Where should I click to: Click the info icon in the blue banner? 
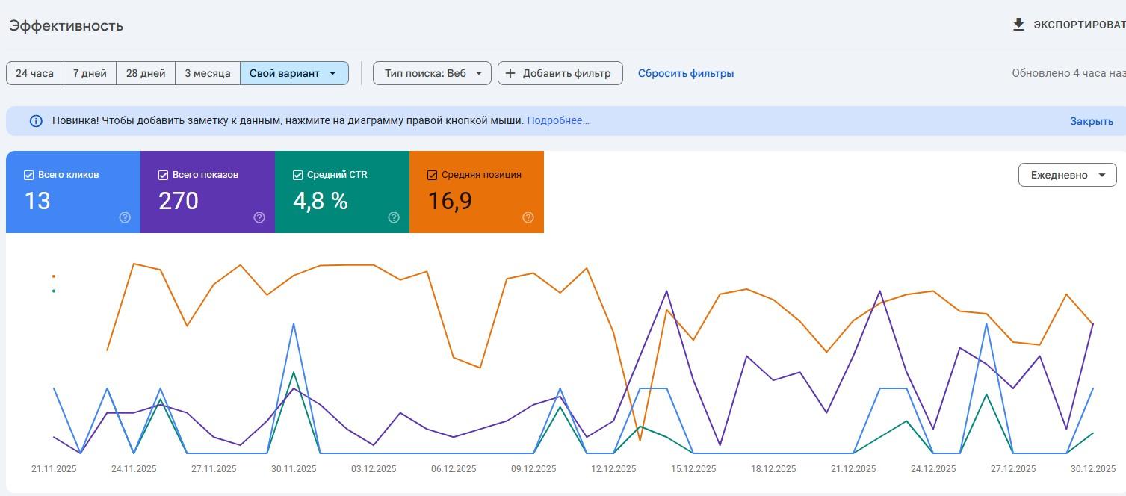[36, 121]
